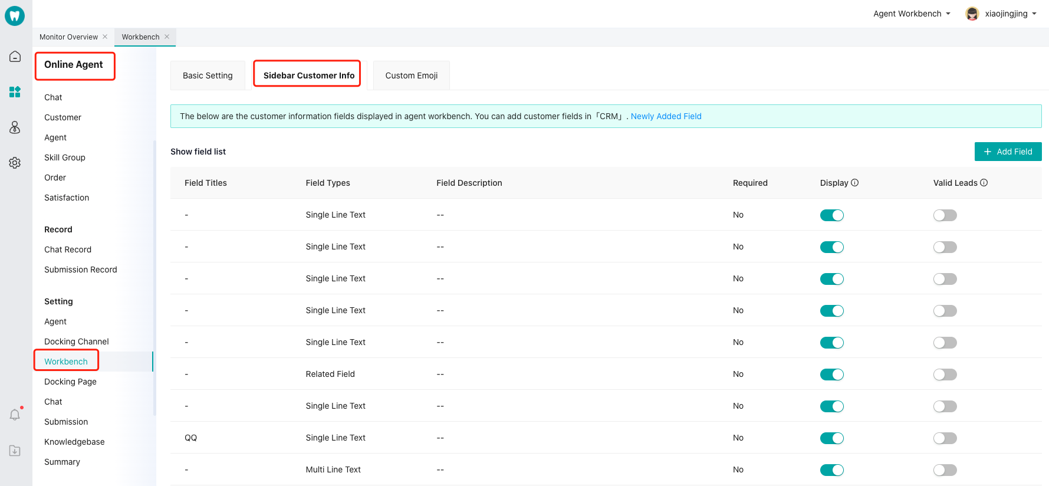
Task: Click the xiaojingjing user avatar
Action: 972,14
